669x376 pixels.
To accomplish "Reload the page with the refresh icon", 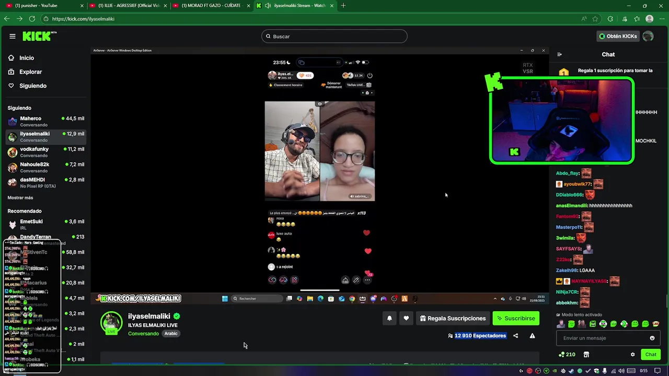I will click(x=32, y=19).
